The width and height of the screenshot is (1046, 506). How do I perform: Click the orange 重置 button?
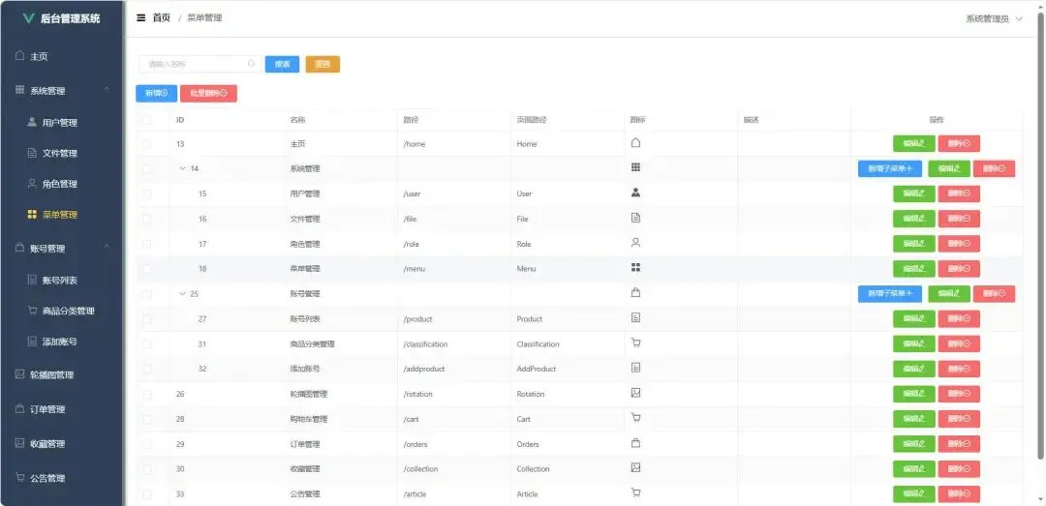(323, 64)
